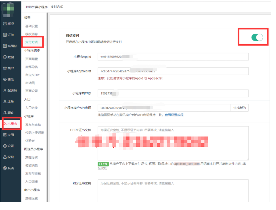Screen dimensions: 276x210
Task: Click the 啦啦外卖小程序 header title
Action: tap(37, 7)
